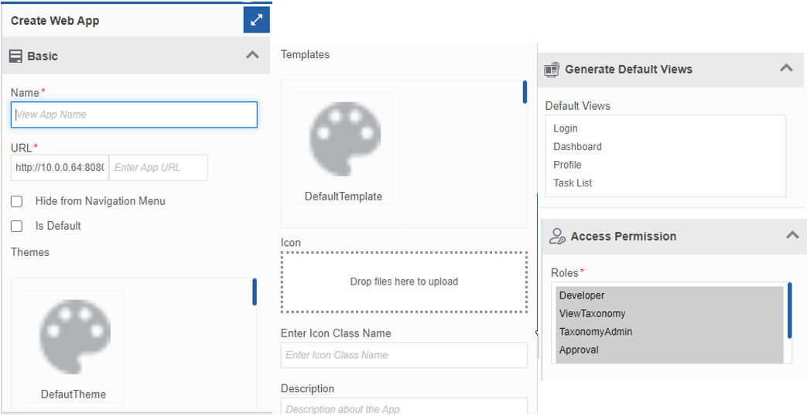Select Profile in Default Views list
807x420 pixels.
coord(567,165)
